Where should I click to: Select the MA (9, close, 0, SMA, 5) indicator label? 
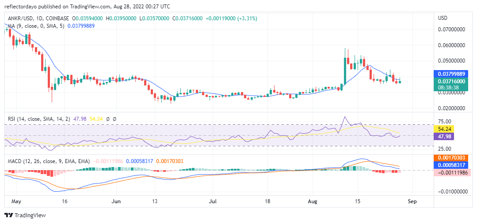pyautogui.click(x=36, y=26)
